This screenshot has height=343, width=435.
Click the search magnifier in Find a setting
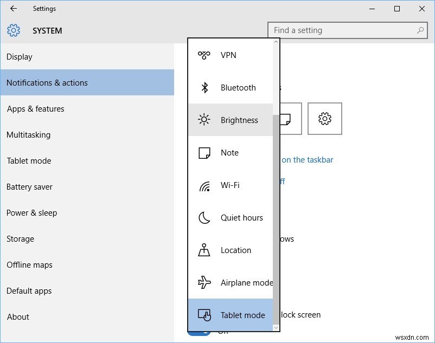(420, 30)
